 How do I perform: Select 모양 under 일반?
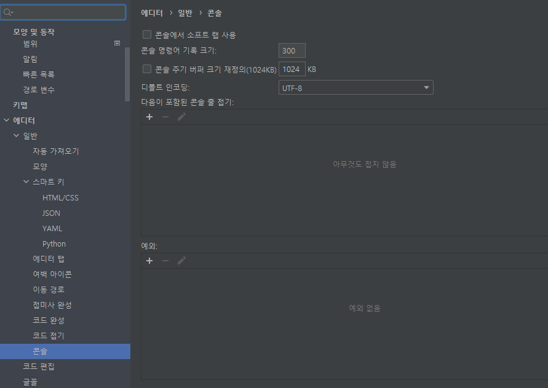coord(40,167)
